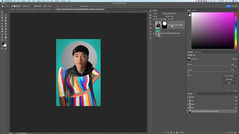Select the Frame tool
239x134 pixels.
(6, 18)
